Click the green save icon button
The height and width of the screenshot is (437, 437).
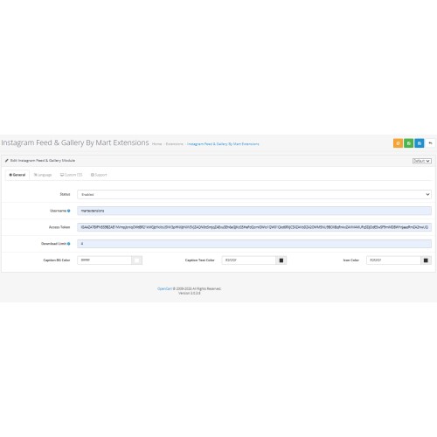tap(408, 143)
